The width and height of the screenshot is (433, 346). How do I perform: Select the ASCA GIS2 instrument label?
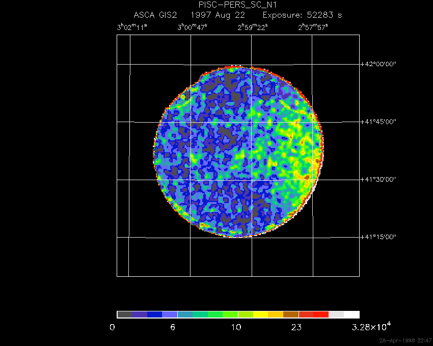155,15
